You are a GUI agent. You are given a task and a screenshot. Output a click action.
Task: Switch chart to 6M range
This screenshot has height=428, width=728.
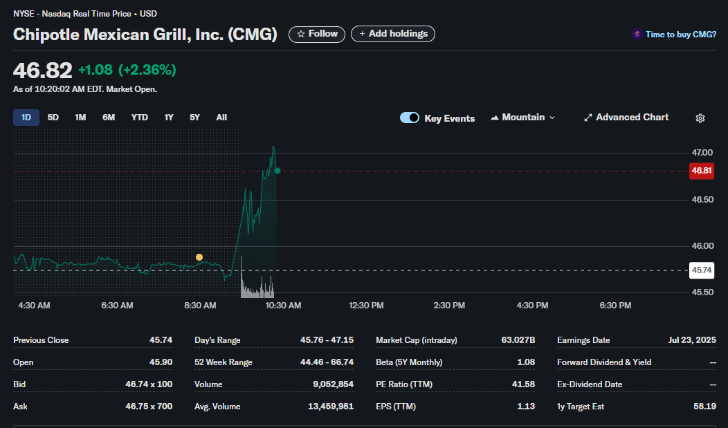tap(109, 118)
